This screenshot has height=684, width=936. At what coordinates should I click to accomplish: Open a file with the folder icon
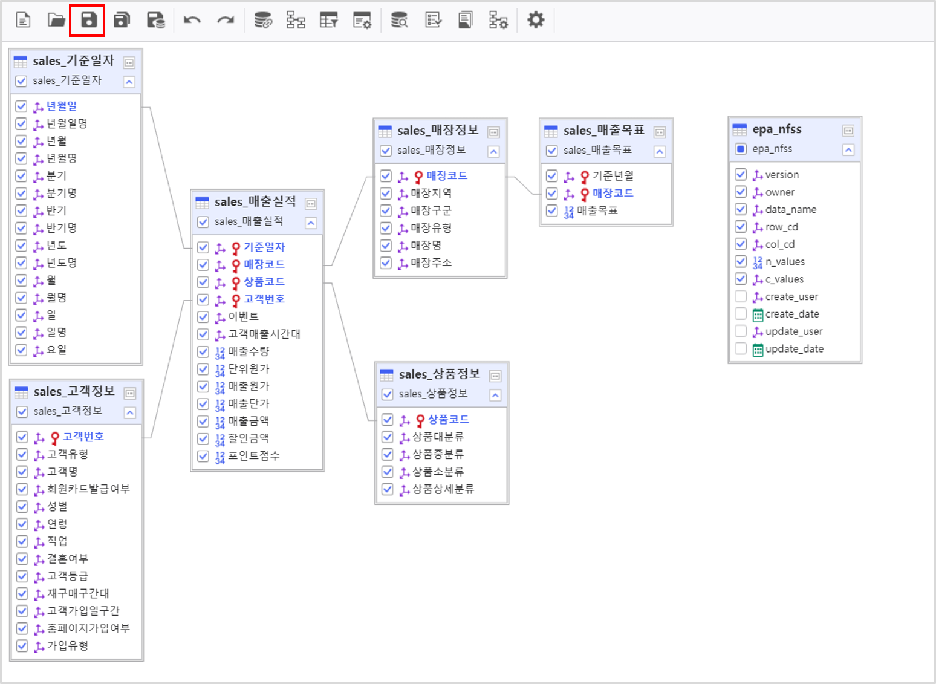[56, 20]
